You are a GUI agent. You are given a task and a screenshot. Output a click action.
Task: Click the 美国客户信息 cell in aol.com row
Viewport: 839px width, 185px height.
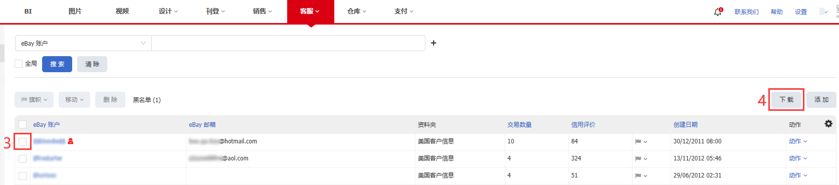(x=436, y=158)
